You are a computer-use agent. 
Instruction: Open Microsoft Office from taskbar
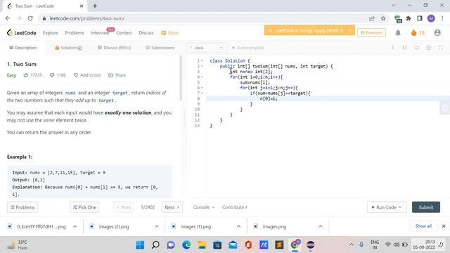coord(248,245)
